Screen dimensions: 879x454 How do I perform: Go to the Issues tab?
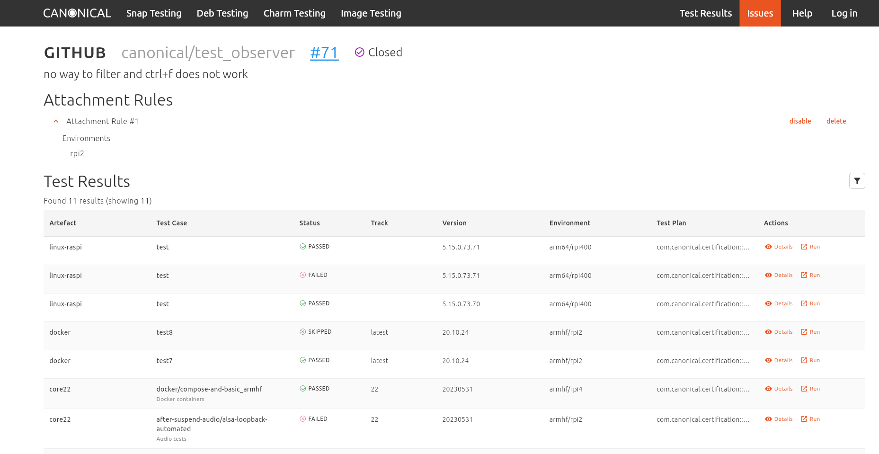(x=760, y=13)
